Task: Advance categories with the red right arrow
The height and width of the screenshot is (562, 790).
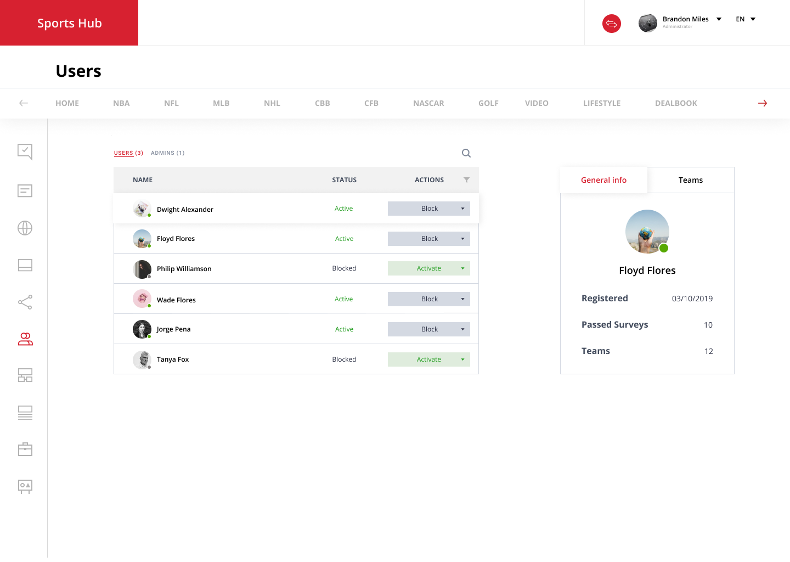Action: 763,103
